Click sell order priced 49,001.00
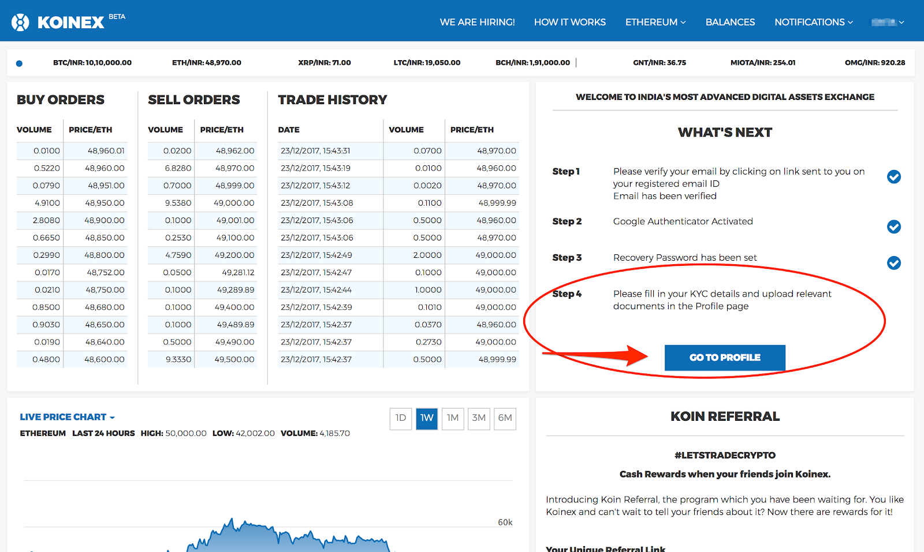 coord(236,220)
